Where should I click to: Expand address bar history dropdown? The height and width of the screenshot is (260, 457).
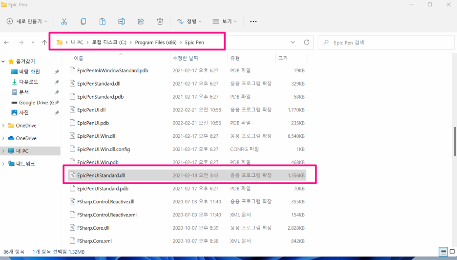(293, 43)
